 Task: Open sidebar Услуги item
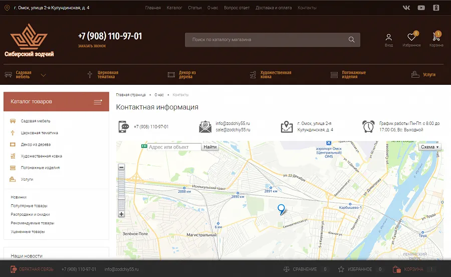click(x=27, y=179)
